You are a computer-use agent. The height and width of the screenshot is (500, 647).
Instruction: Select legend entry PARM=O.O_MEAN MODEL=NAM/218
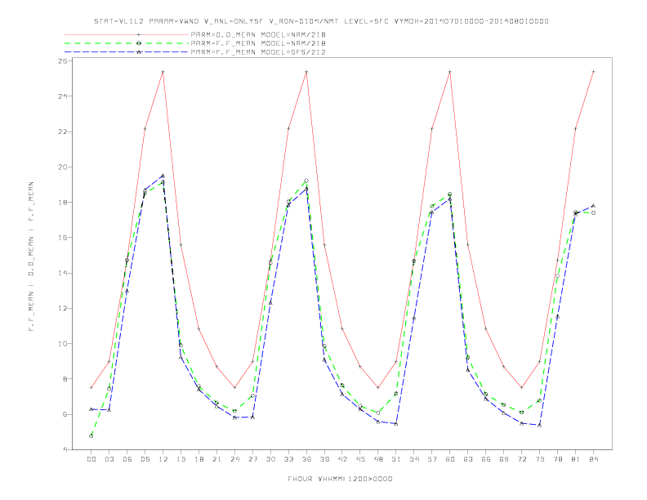click(258, 34)
